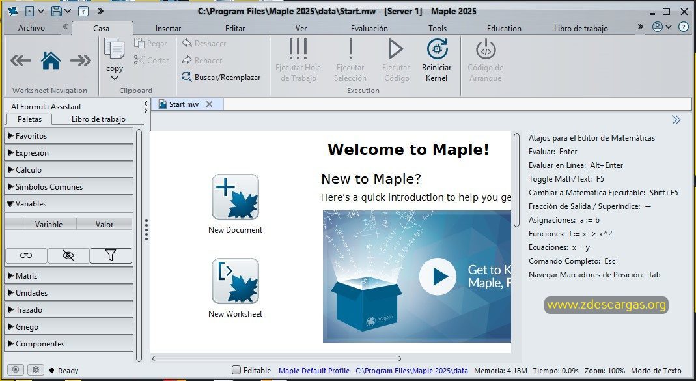Click Rehacer redo command

pos(202,61)
